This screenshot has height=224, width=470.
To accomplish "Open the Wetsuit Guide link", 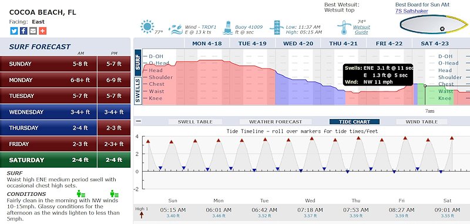I will (x=361, y=29).
